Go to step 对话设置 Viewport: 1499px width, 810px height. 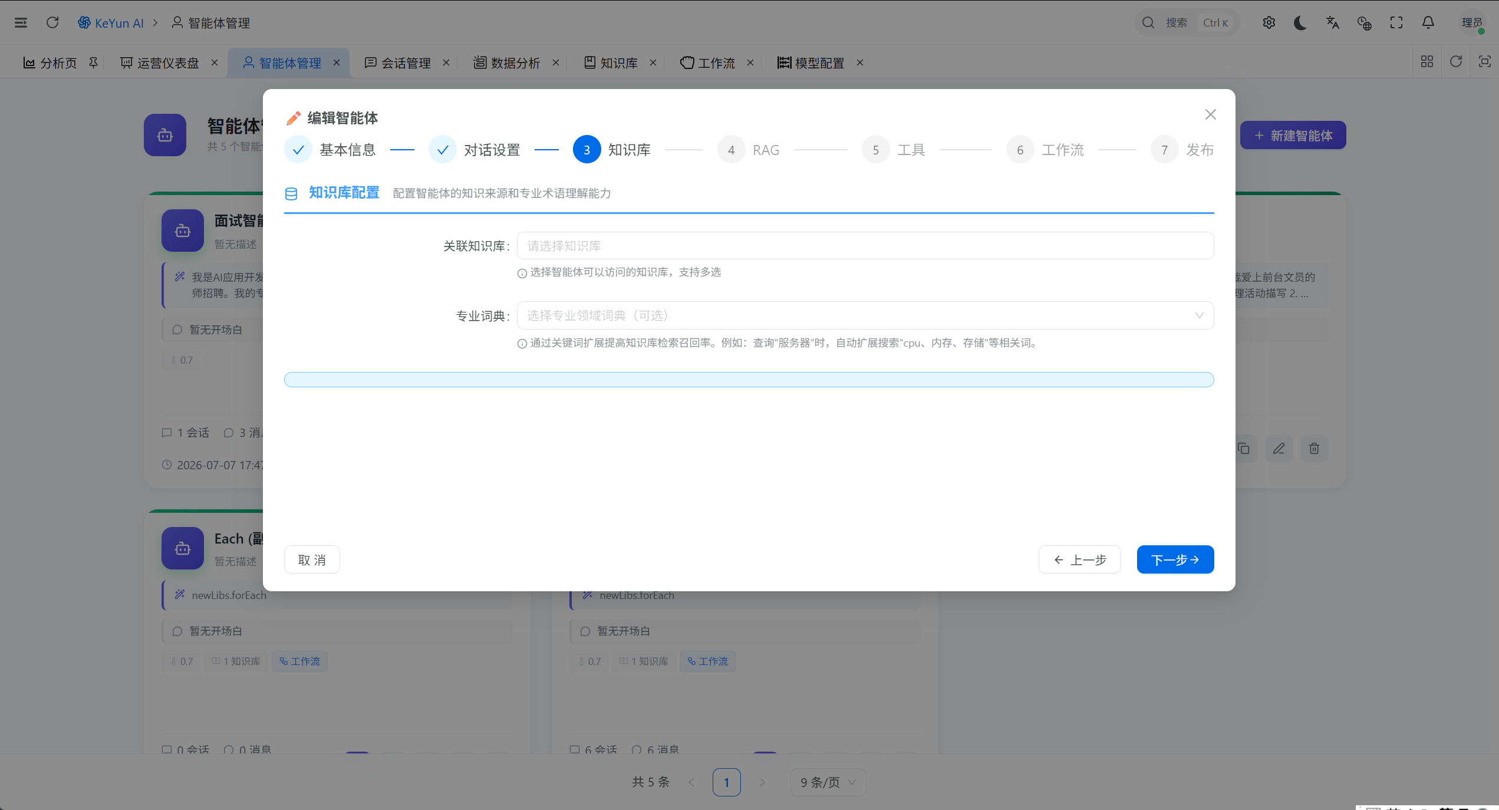click(475, 150)
